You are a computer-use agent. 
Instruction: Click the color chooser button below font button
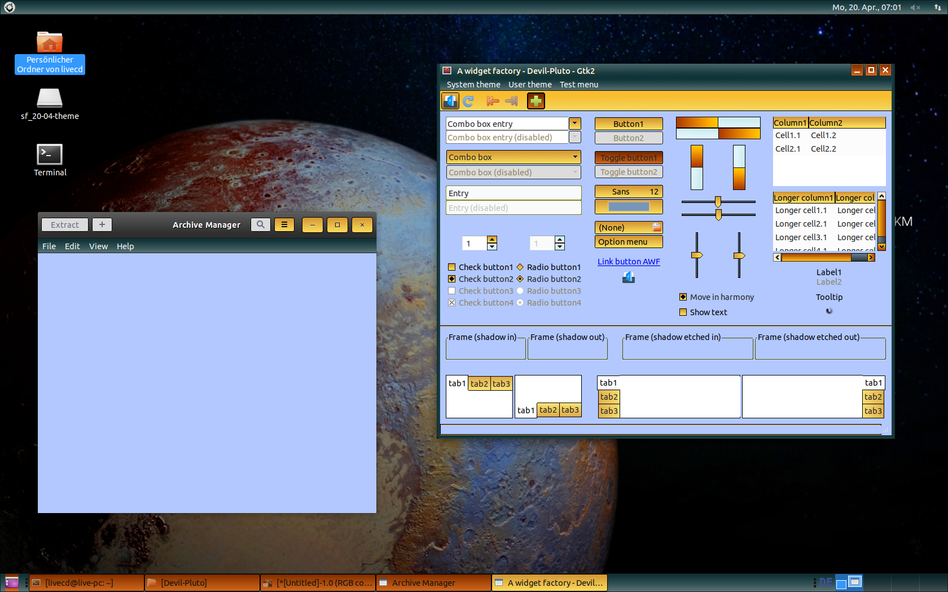pos(629,207)
